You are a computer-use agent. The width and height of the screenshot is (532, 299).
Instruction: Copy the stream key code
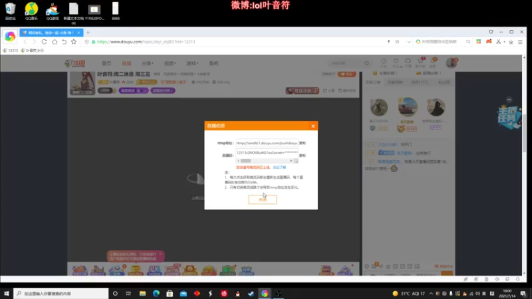pos(303,155)
